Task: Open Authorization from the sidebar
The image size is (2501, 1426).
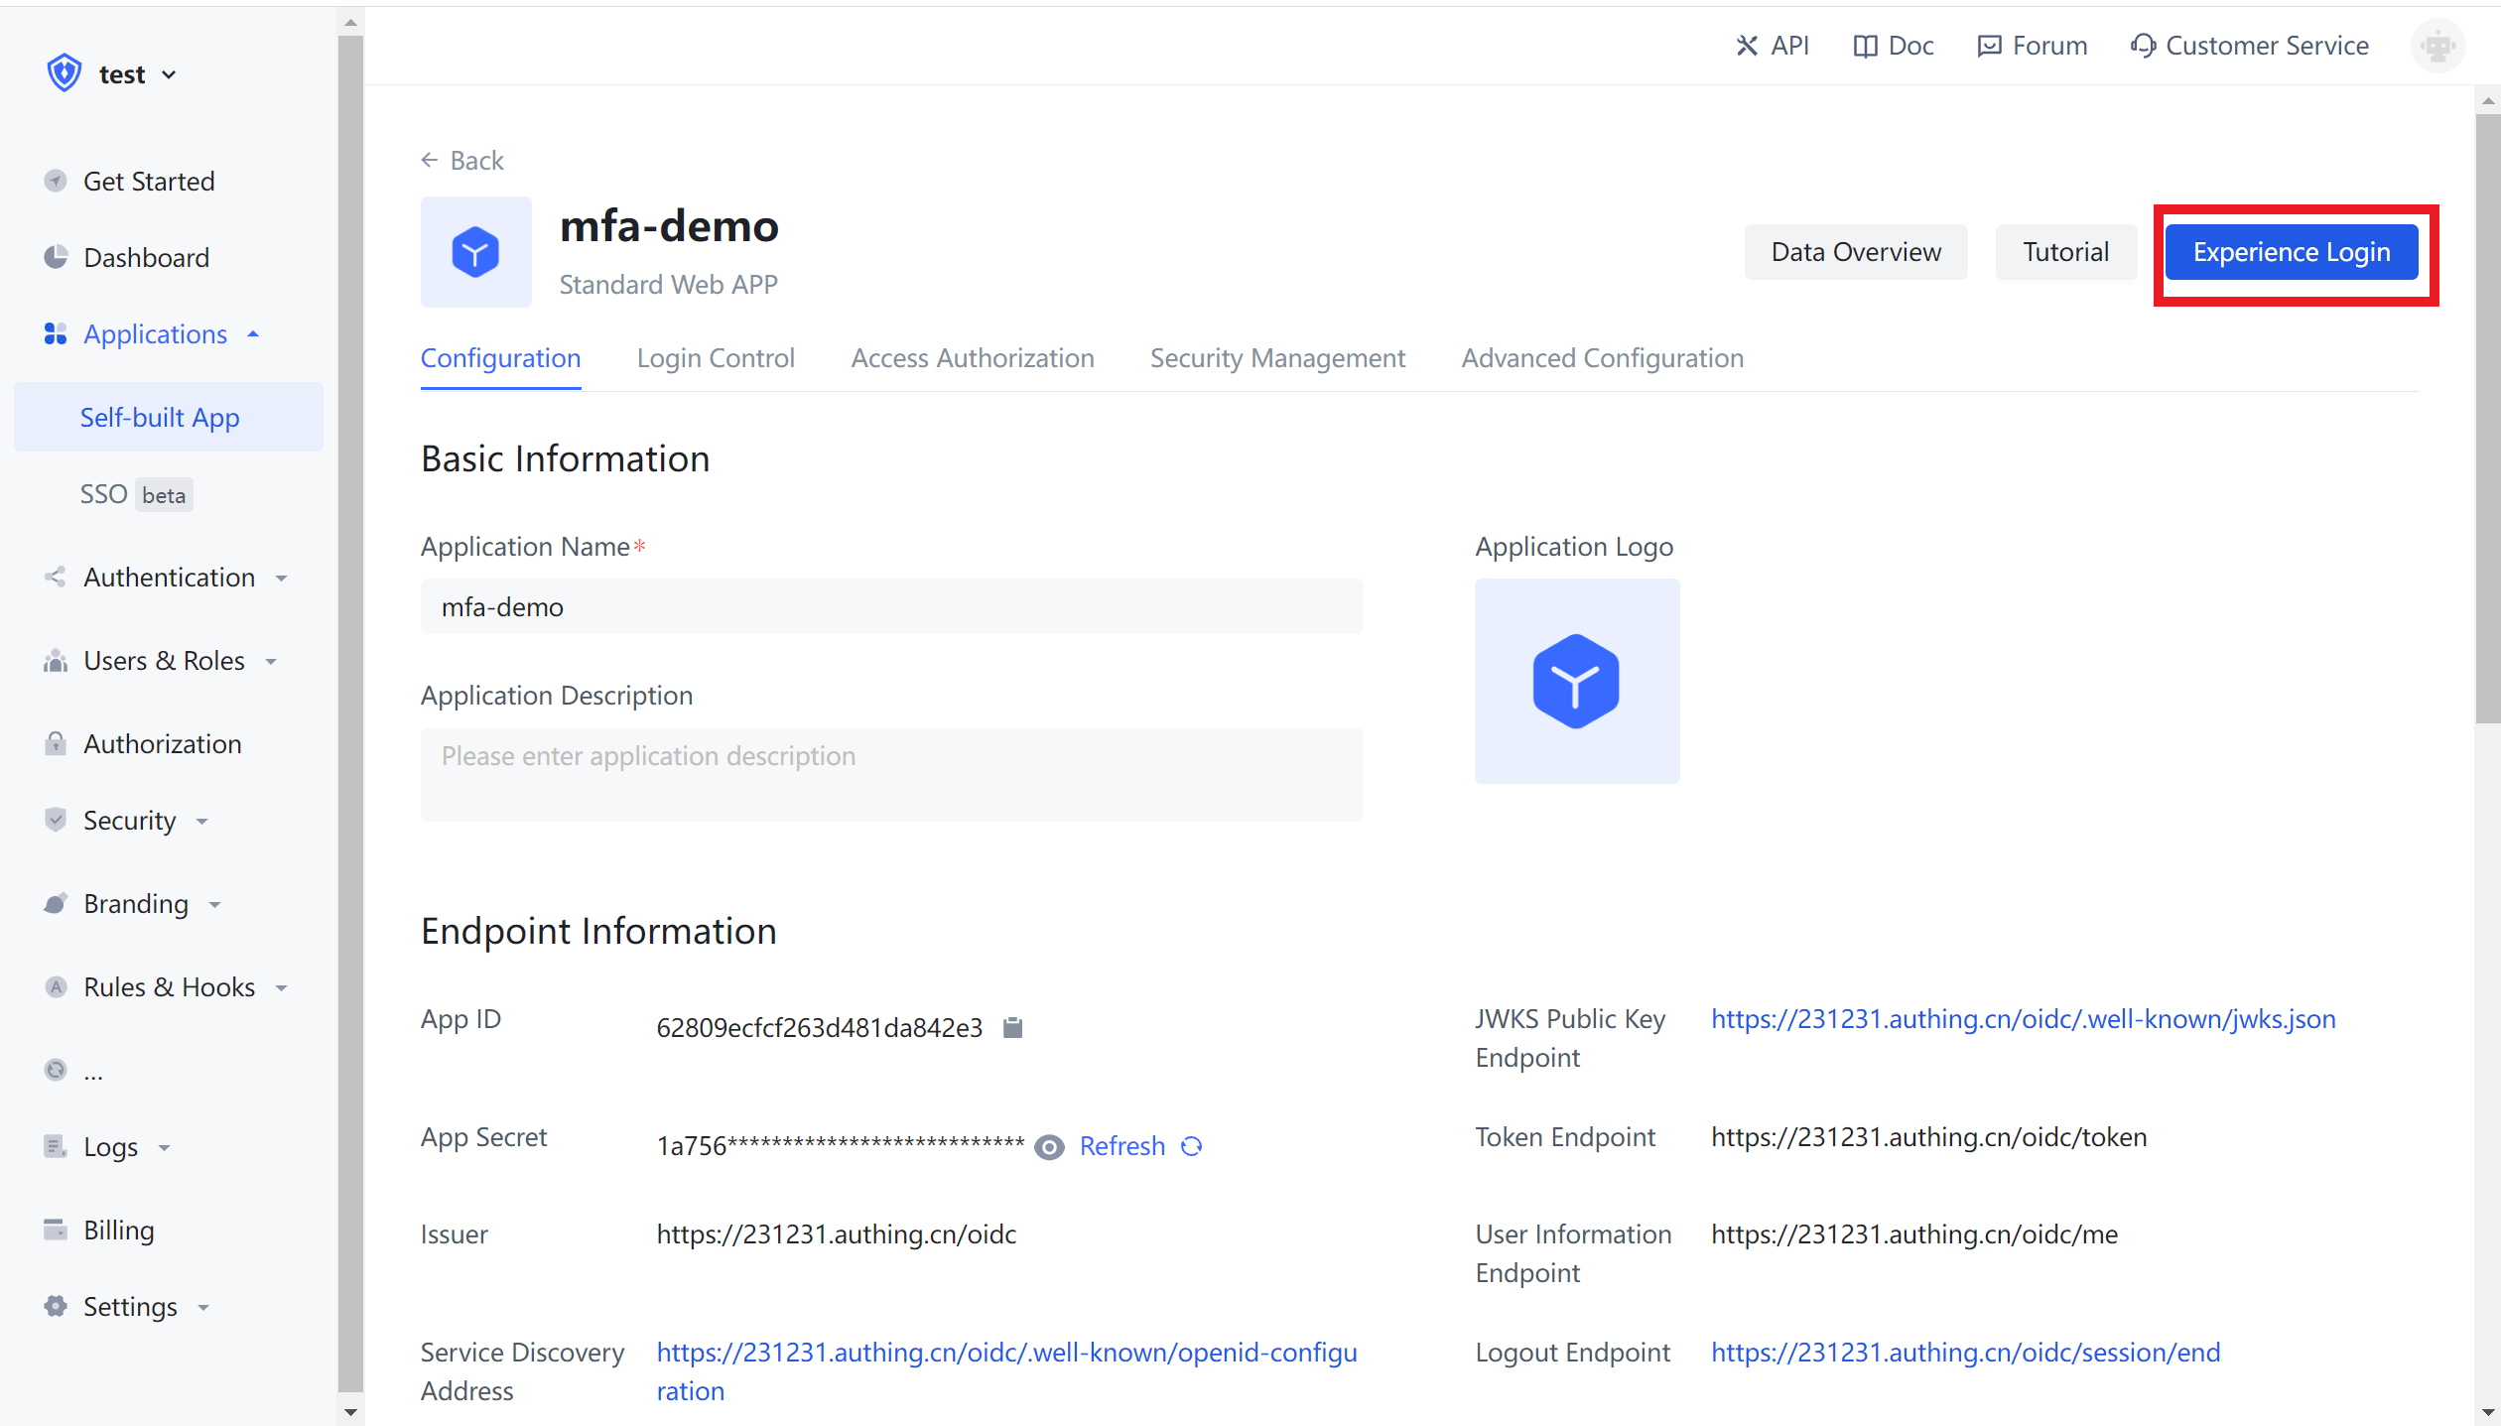Action: click(162, 743)
